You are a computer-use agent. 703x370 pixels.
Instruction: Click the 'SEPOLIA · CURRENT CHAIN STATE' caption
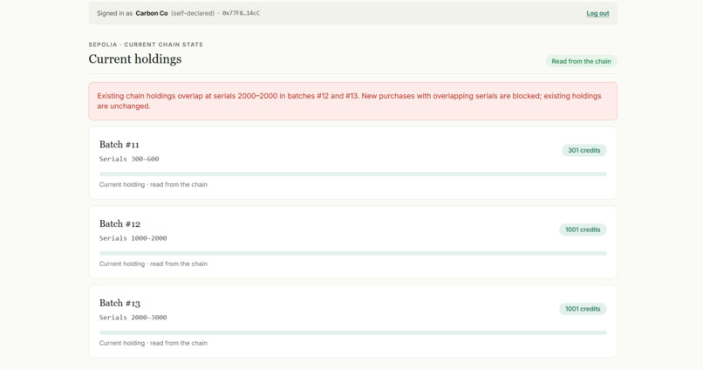coord(146,45)
